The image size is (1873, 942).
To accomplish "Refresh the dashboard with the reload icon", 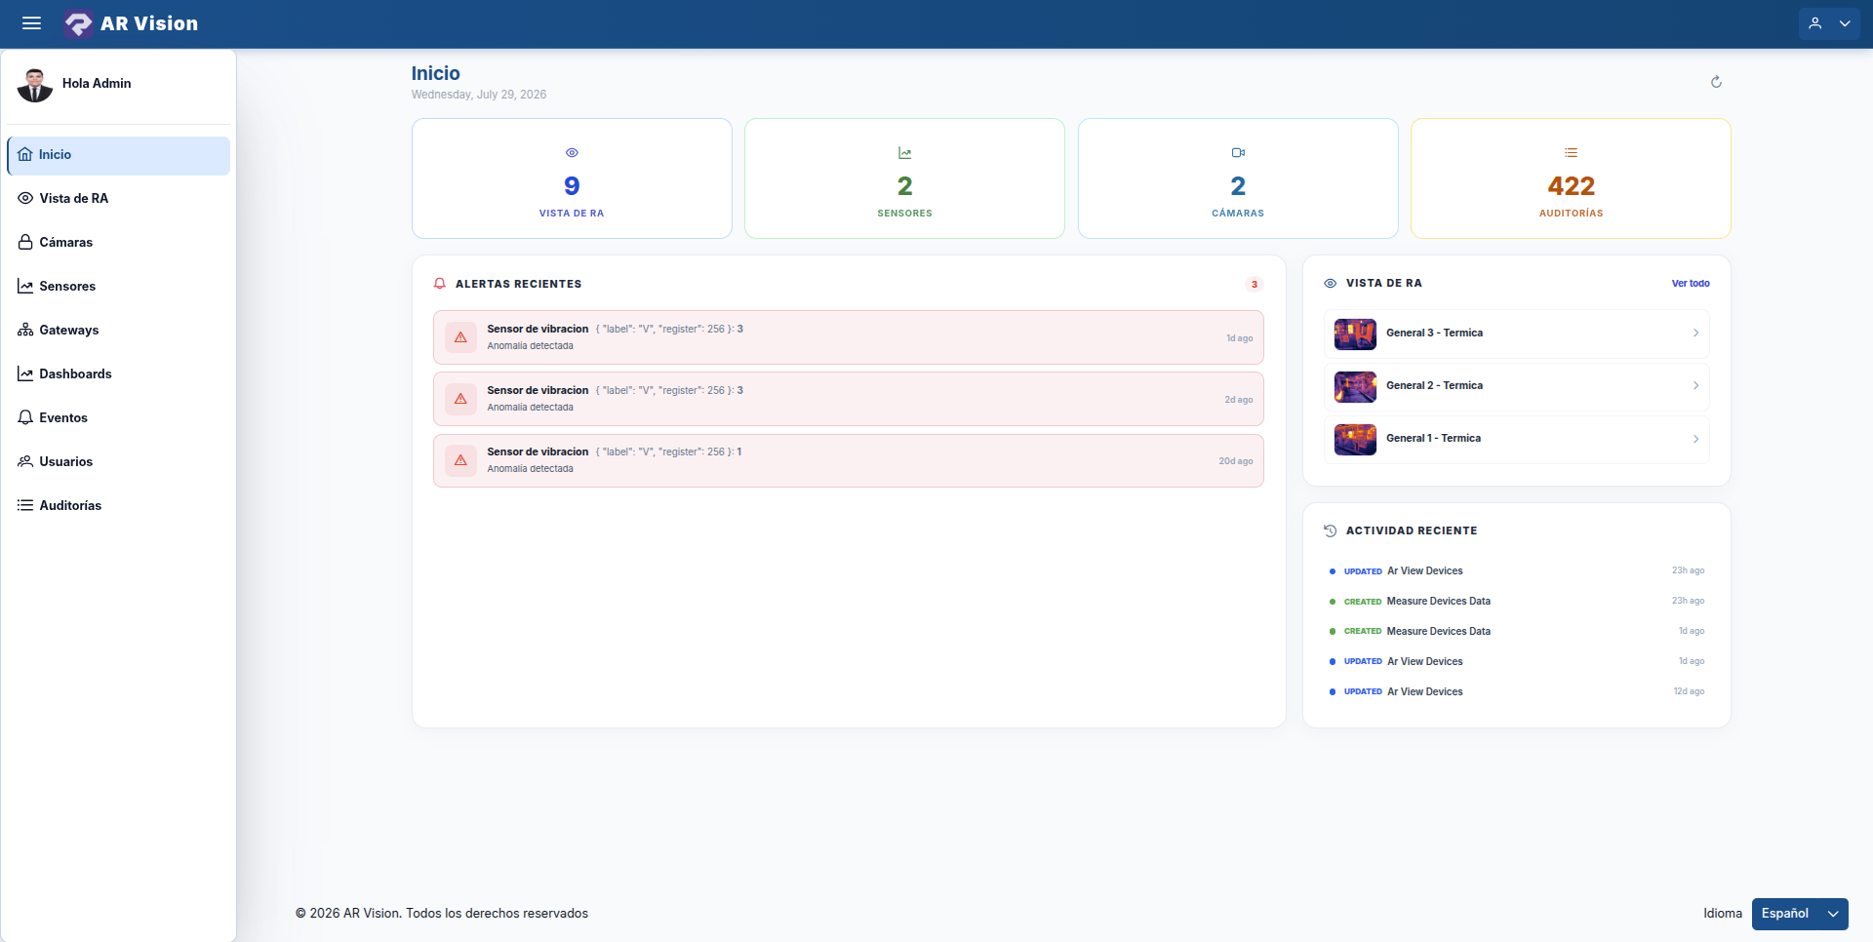I will tap(1716, 82).
